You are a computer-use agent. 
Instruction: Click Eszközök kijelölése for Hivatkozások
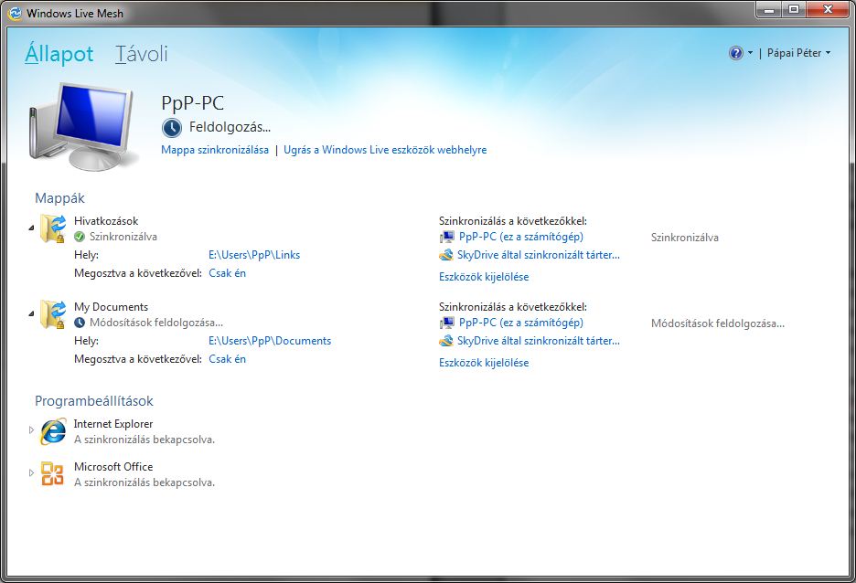coord(484,277)
